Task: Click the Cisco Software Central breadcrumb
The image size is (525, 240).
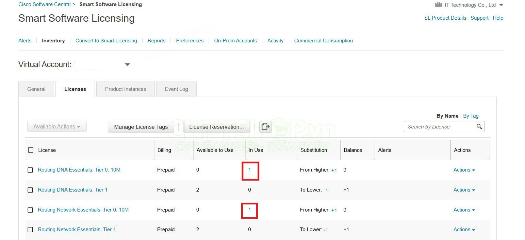Action: click(x=44, y=4)
